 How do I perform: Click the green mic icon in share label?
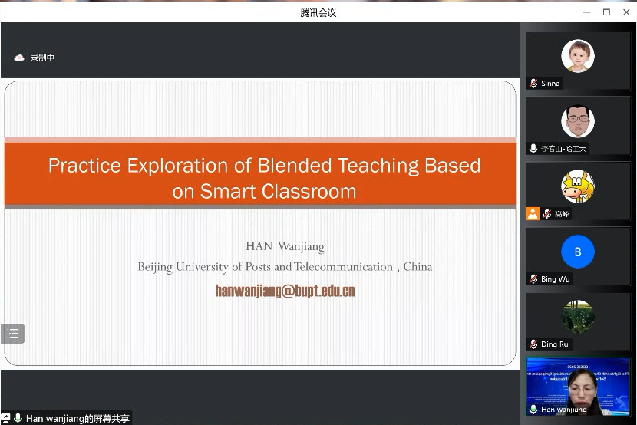(18, 419)
